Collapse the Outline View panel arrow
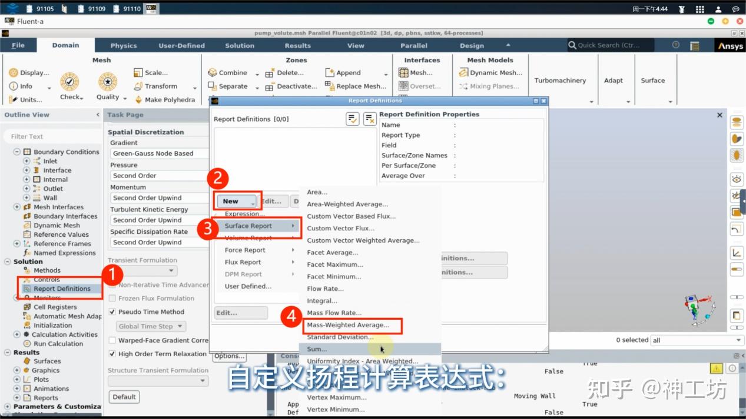The height and width of the screenshot is (419, 746). [x=98, y=115]
